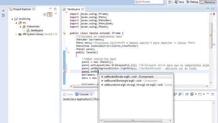The width and height of the screenshot is (218, 123).
Task: Collapse the VideoAulas package node
Action: tap(20, 27)
